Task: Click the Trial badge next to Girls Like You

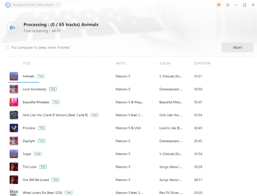Action: coord(94,115)
